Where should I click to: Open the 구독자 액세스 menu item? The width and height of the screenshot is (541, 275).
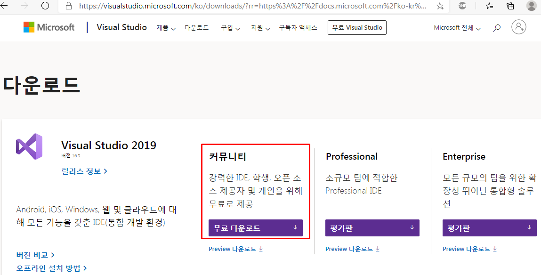click(x=298, y=28)
